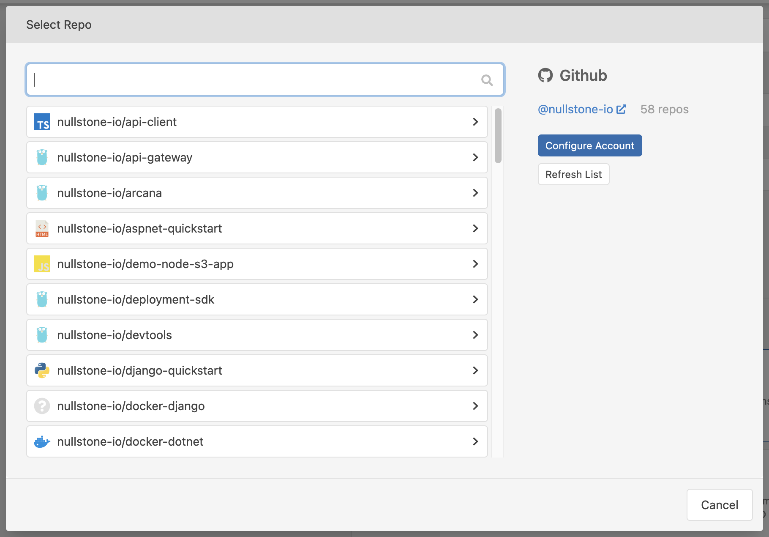Click the HTML icon on aspnet-quickstart
This screenshot has height=537, width=769.
(41, 228)
